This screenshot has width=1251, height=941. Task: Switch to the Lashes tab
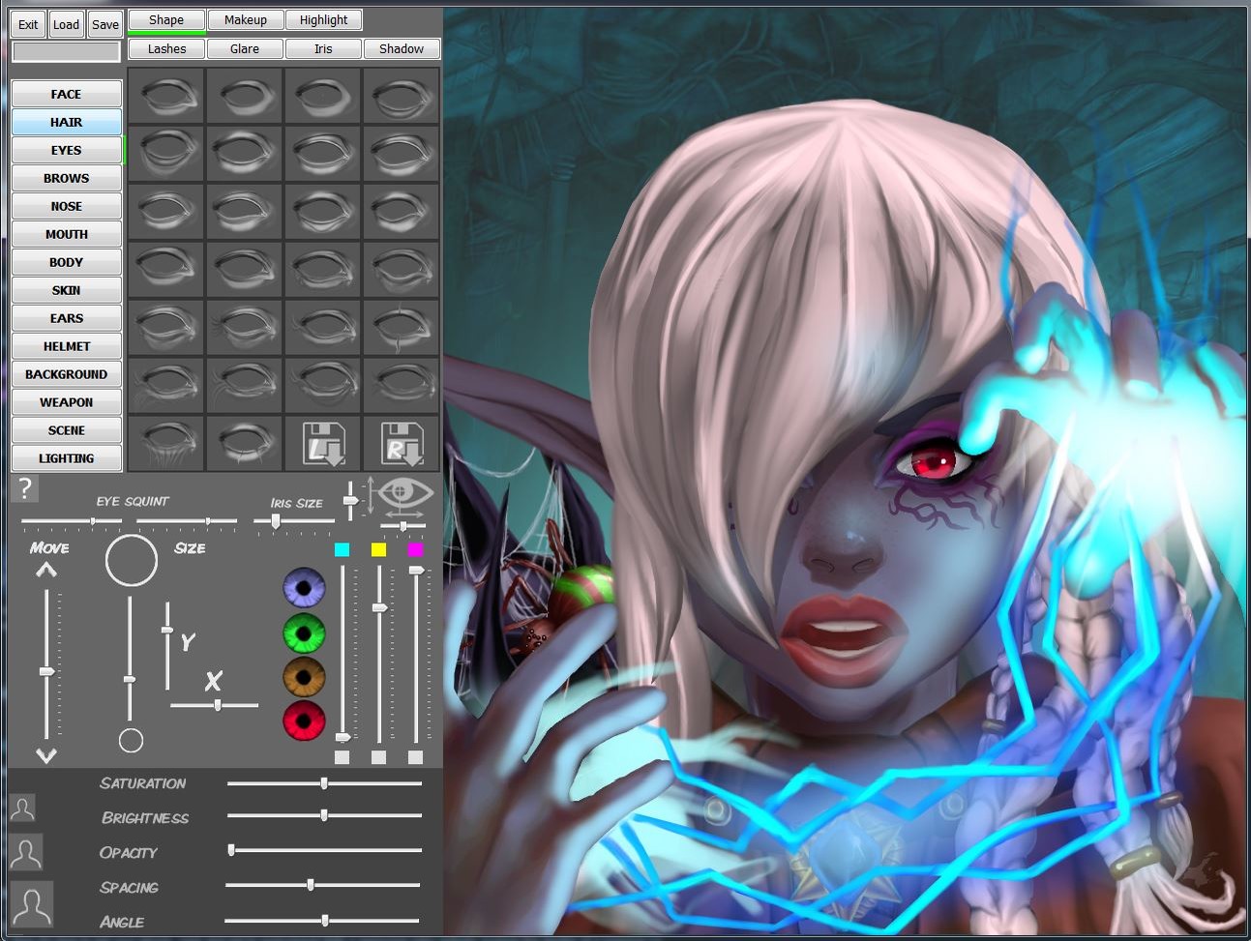(165, 48)
